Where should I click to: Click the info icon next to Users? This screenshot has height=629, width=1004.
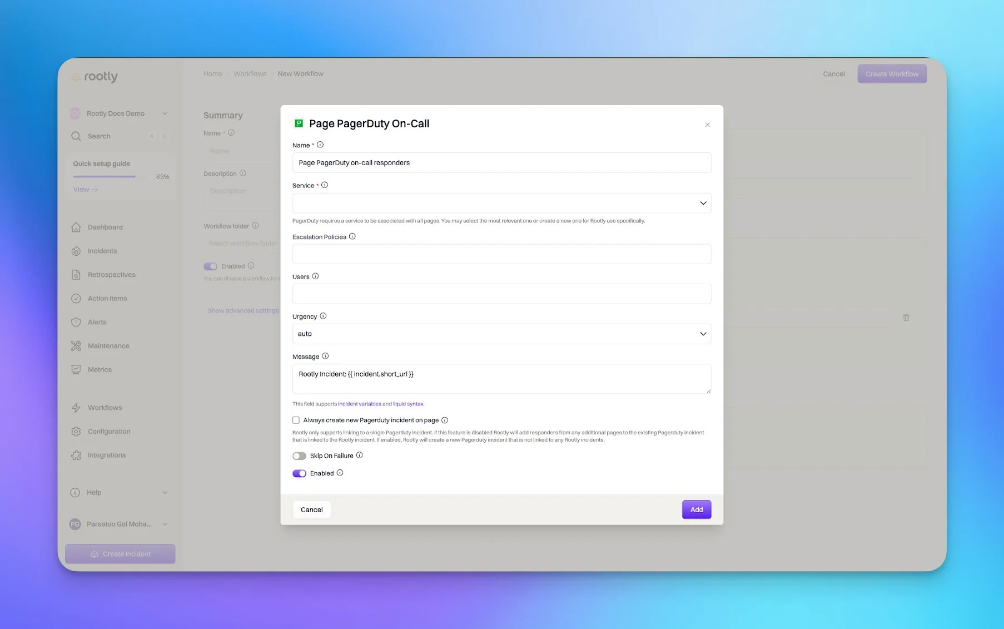[x=315, y=276]
